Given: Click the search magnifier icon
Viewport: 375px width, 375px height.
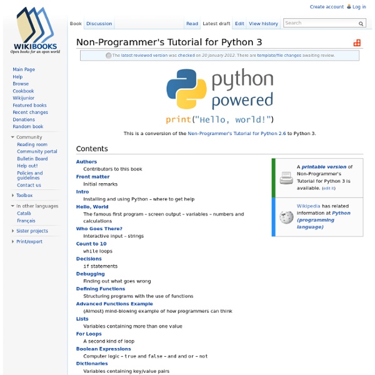Looking at the screenshot, I should coord(361,24).
